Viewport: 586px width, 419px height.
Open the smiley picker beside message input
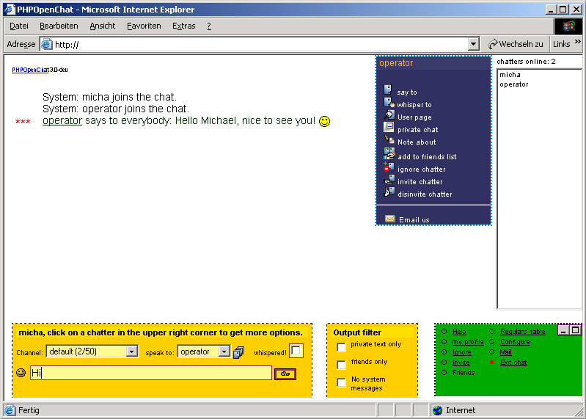click(21, 373)
